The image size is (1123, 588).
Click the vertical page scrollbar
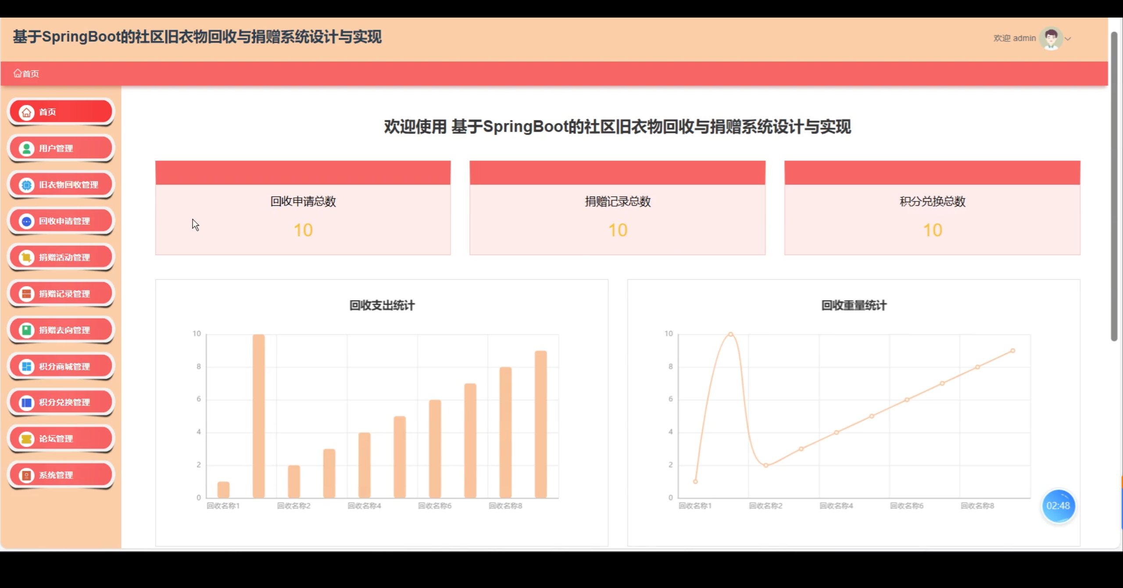[x=1114, y=186]
